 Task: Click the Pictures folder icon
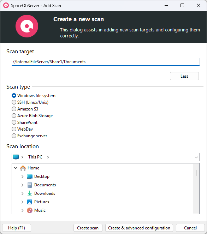pyautogui.click(x=30, y=202)
